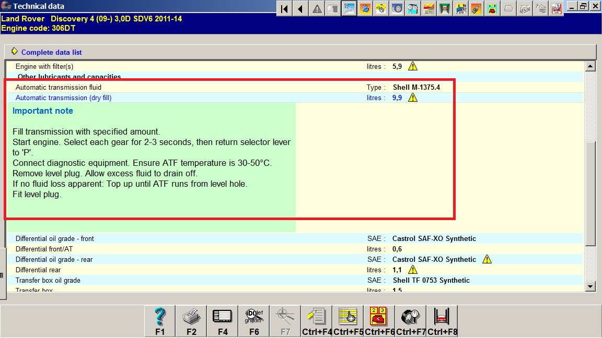
Task: Go back with the left arrow button
Action: (300, 8)
